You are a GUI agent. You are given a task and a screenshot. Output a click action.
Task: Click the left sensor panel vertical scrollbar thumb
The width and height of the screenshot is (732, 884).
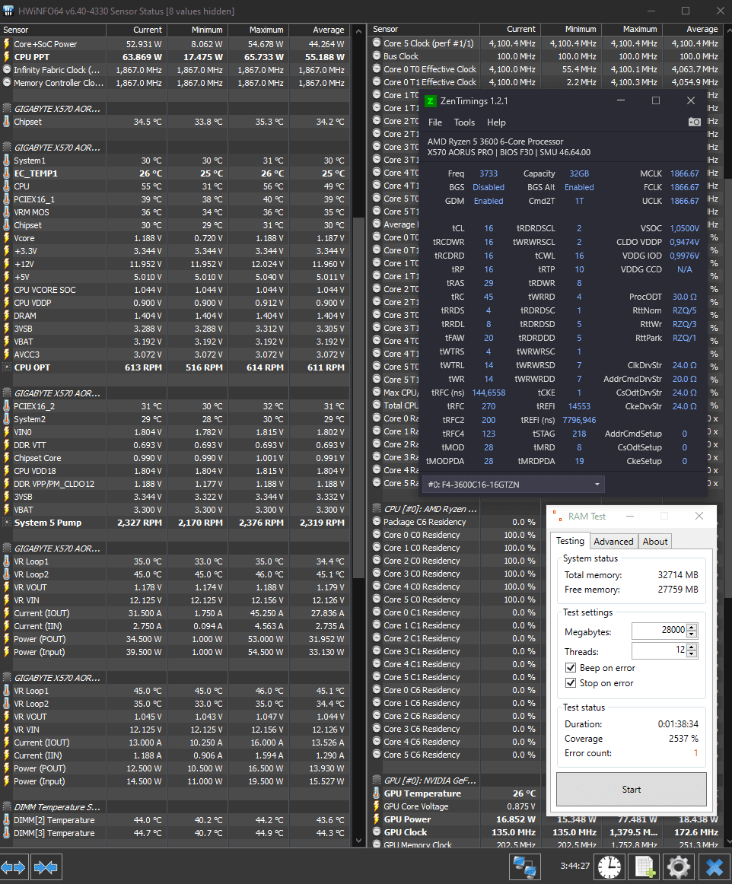[358, 397]
